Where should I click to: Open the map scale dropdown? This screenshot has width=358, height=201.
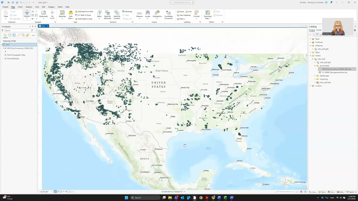point(51,192)
